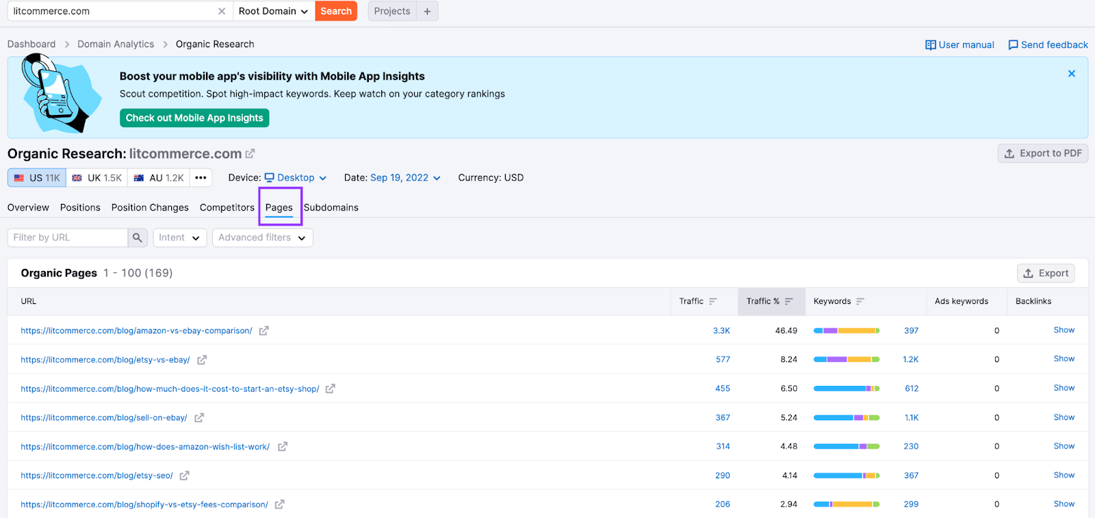Click the magnifier icon in URL filter
The height and width of the screenshot is (518, 1095).
pyautogui.click(x=138, y=237)
